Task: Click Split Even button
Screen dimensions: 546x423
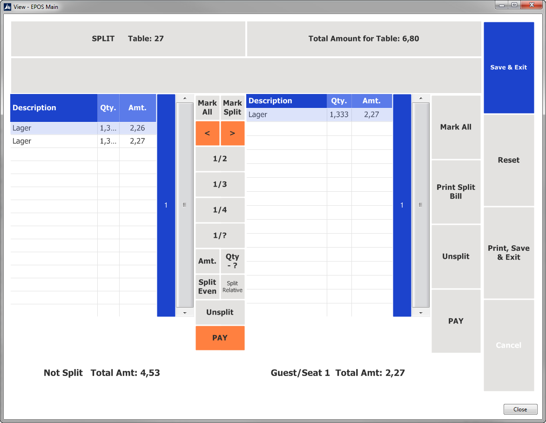Action: pos(208,287)
